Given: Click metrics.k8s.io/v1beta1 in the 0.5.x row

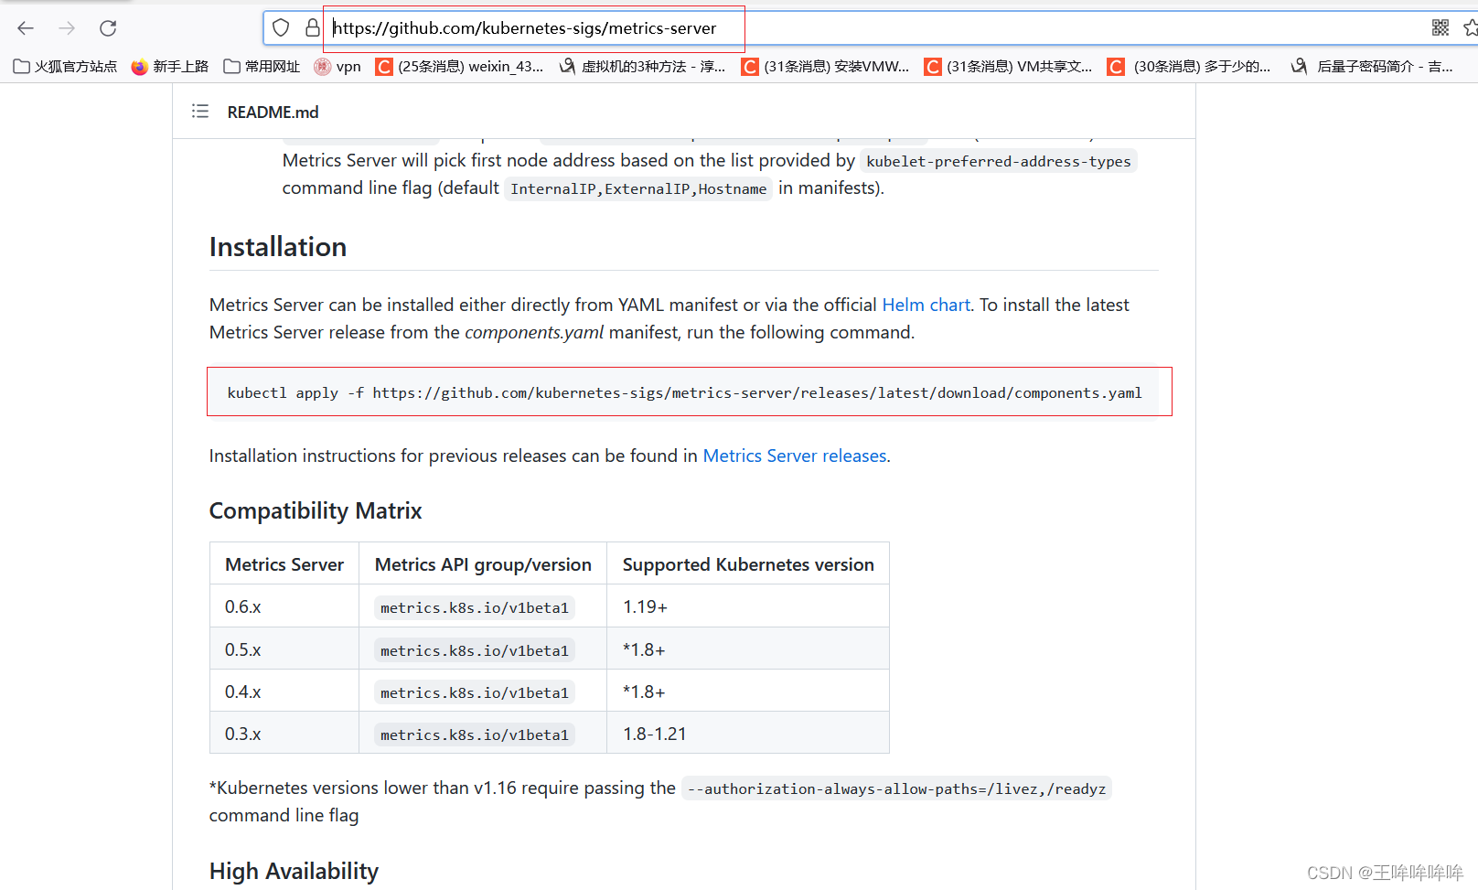Looking at the screenshot, I should 475,650.
